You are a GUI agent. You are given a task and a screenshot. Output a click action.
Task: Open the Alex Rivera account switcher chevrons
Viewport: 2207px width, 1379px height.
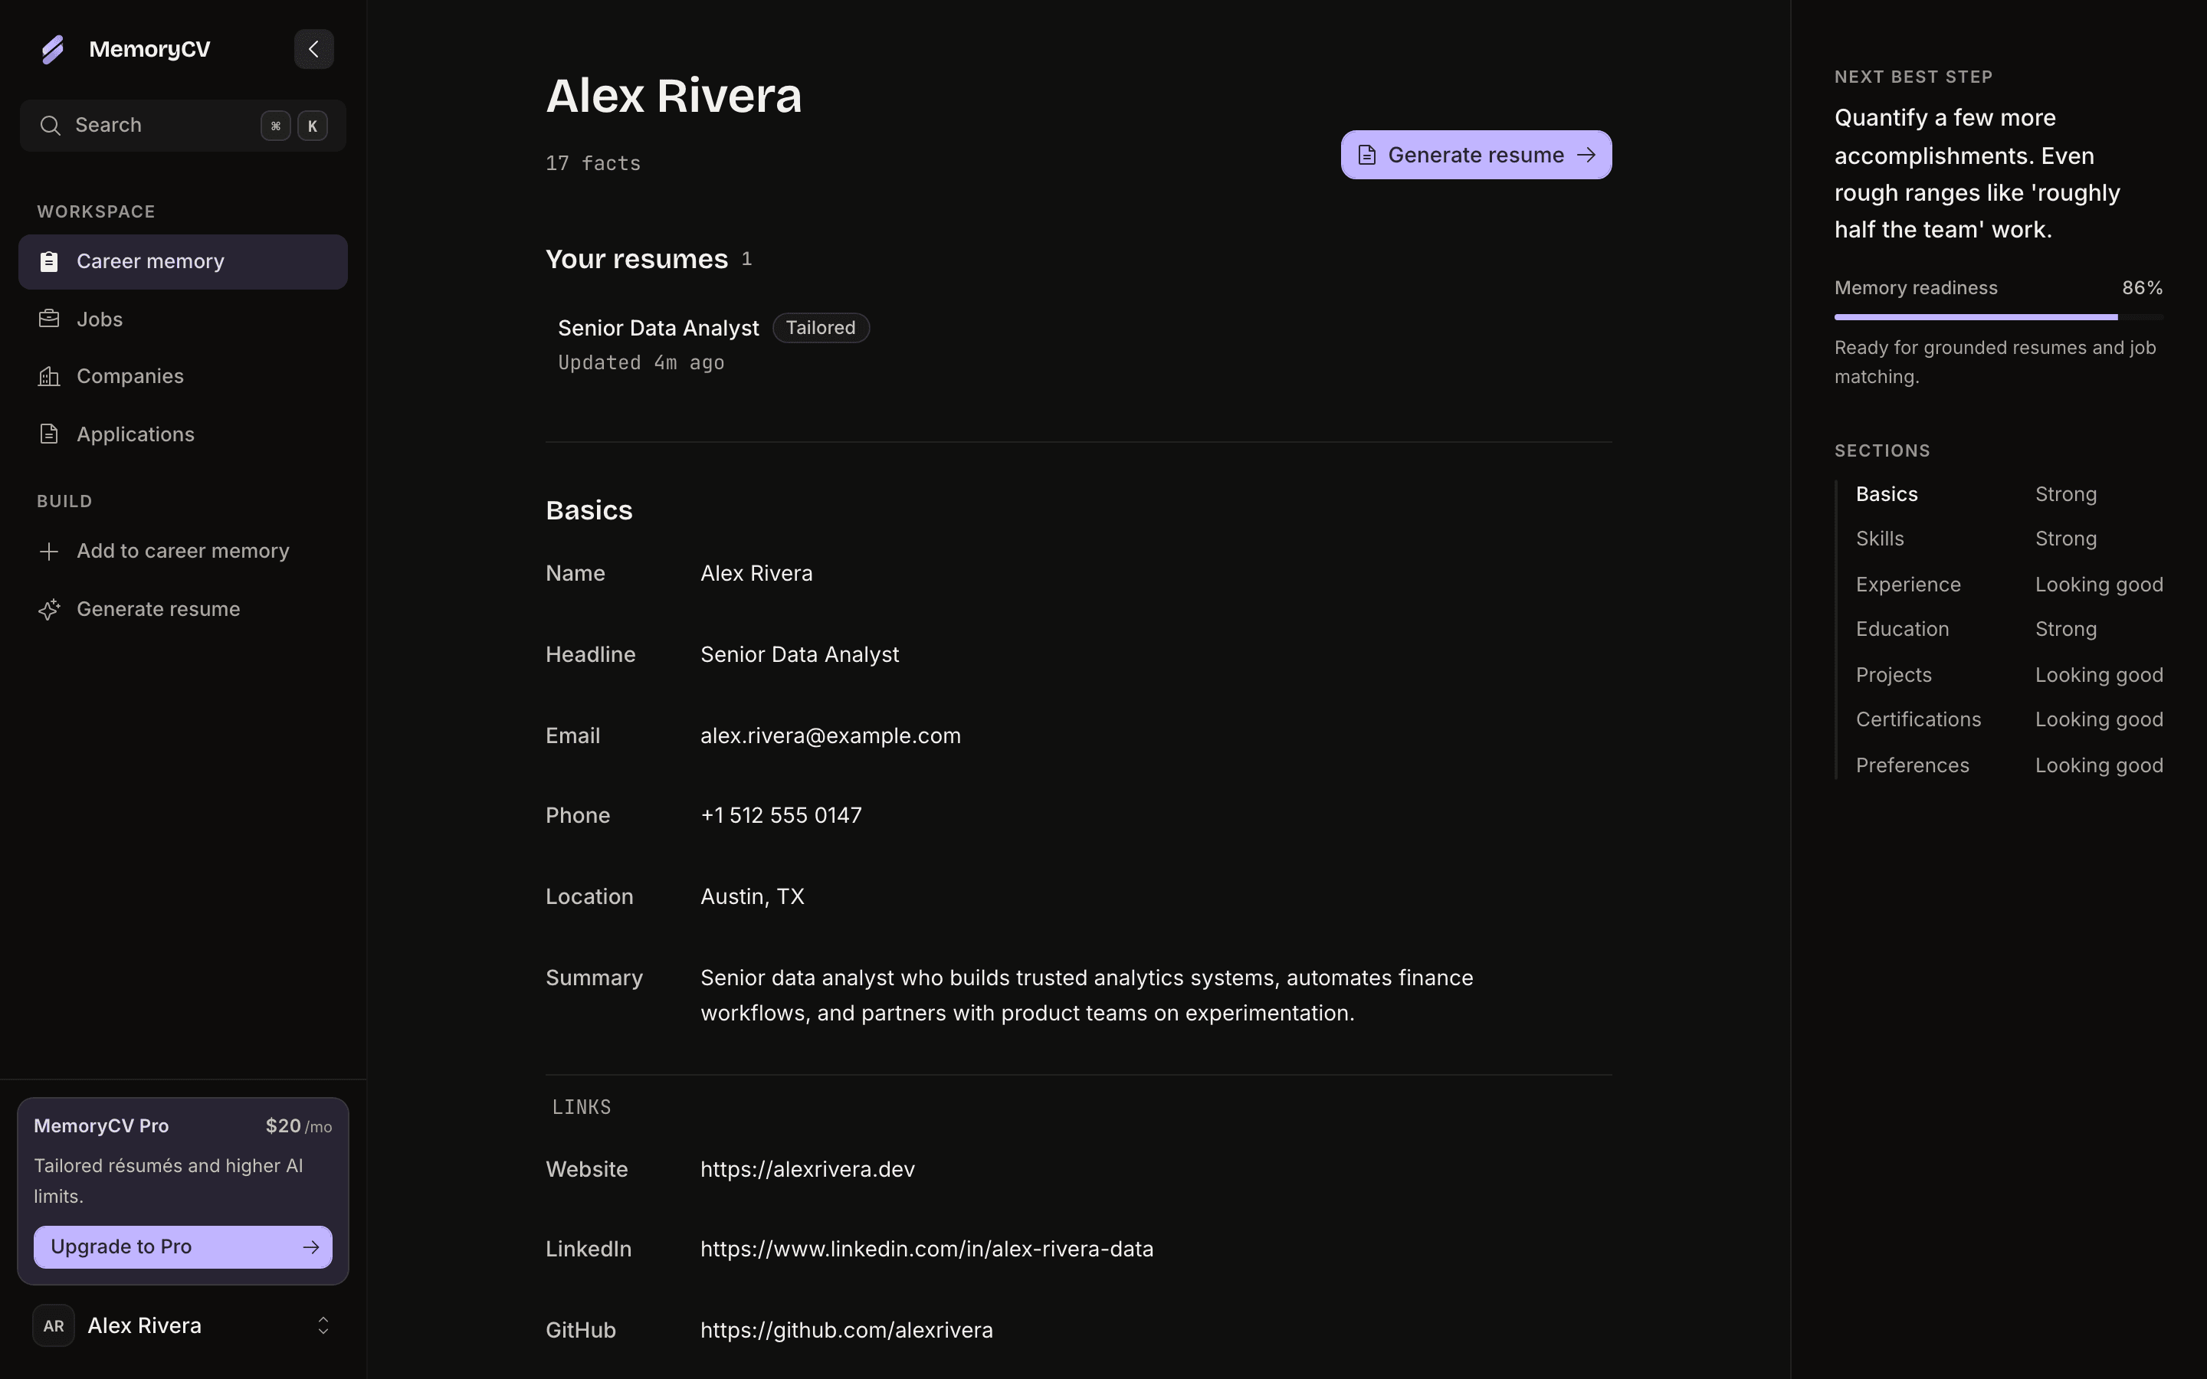point(323,1326)
